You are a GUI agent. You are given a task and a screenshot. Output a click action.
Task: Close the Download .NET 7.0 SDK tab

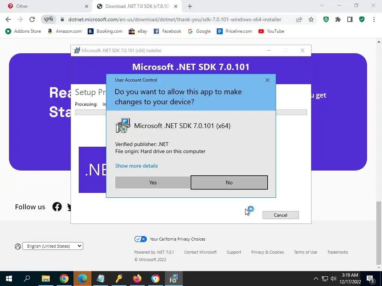click(176, 6)
